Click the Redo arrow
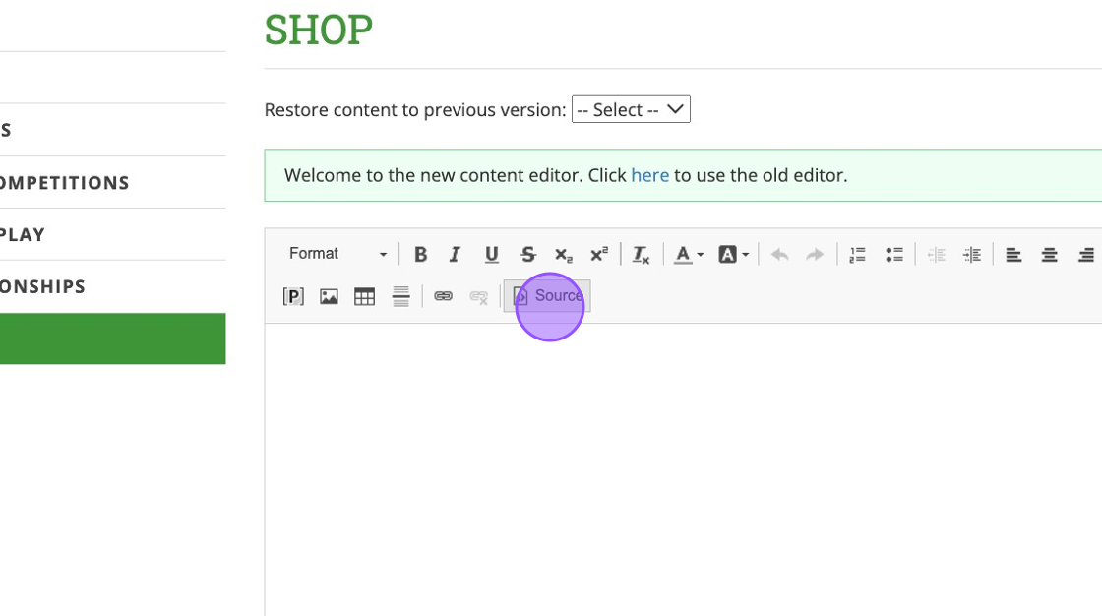1102x616 pixels. tap(815, 255)
